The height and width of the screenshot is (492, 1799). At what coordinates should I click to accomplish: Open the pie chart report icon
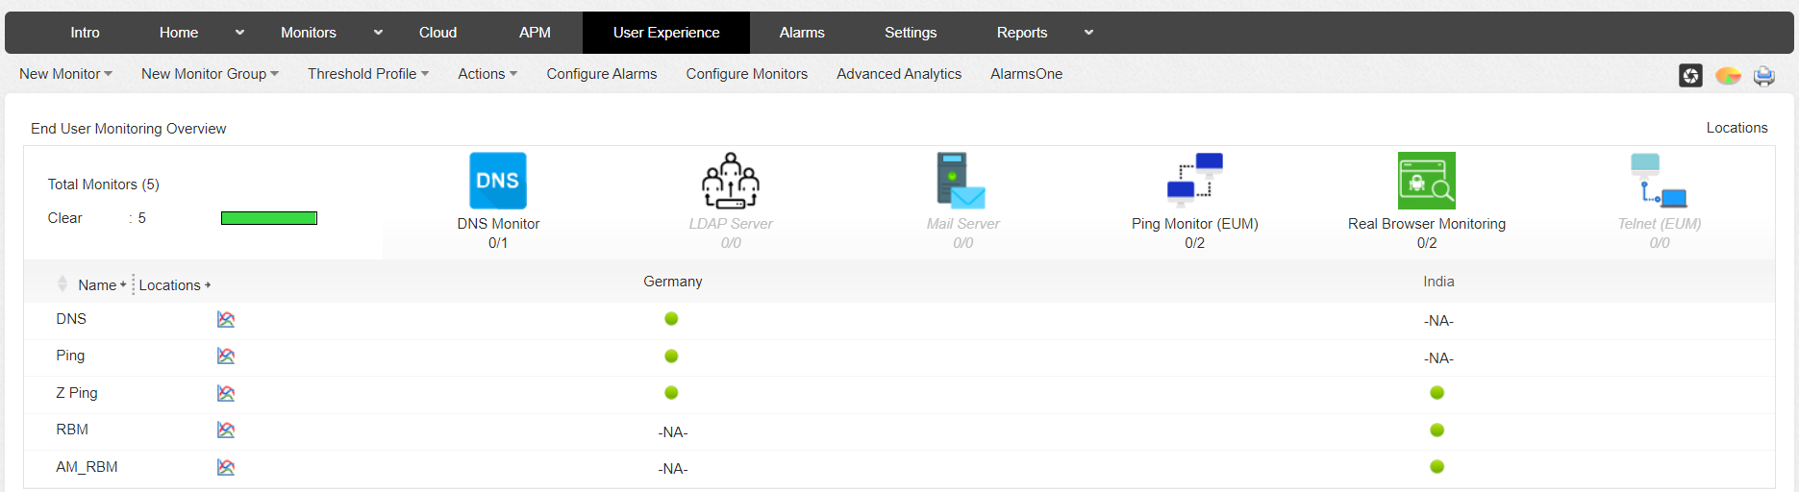point(1728,75)
